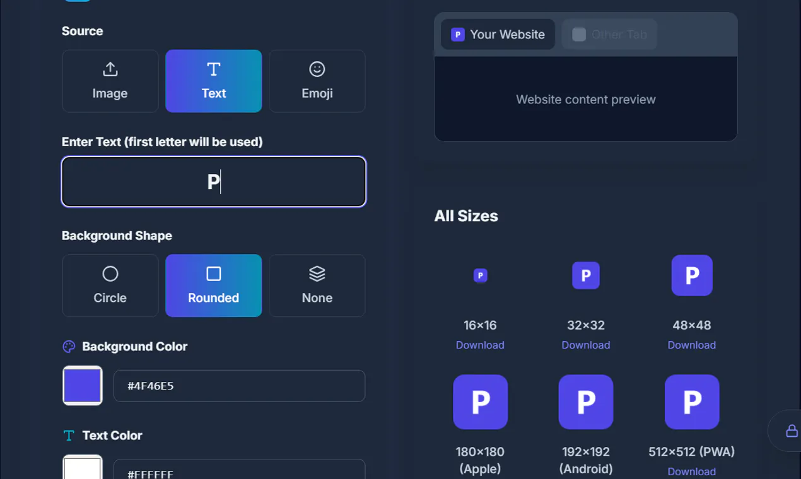801x479 pixels.
Task: Click the 16×16 icon preview
Action: pos(480,275)
